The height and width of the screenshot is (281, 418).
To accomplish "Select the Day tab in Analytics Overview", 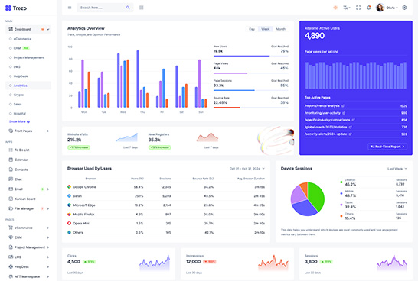I will click(252, 29).
